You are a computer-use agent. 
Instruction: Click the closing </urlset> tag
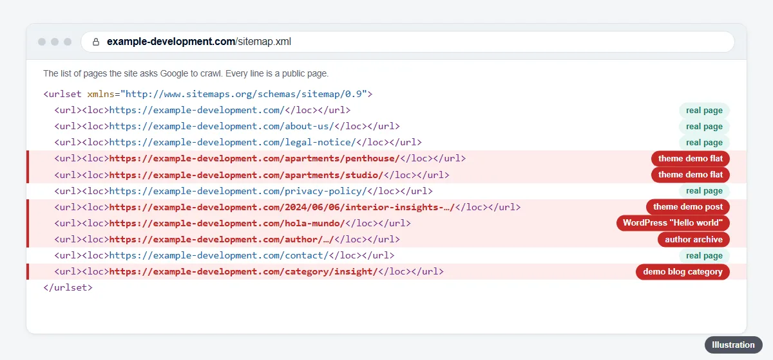click(x=68, y=287)
